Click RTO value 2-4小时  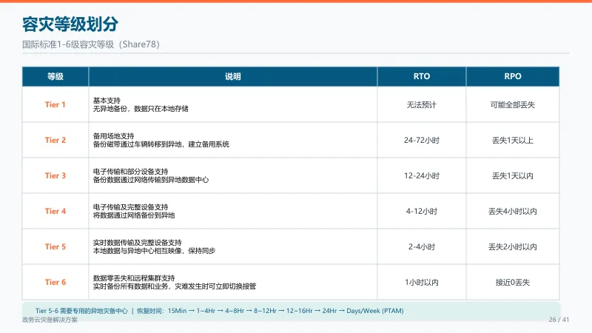[422, 246]
